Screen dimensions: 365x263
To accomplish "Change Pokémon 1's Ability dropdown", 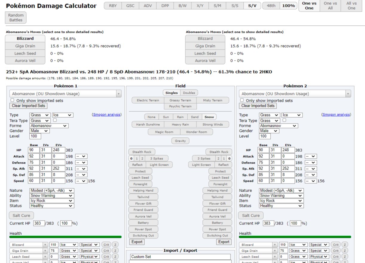I will coord(52,196).
